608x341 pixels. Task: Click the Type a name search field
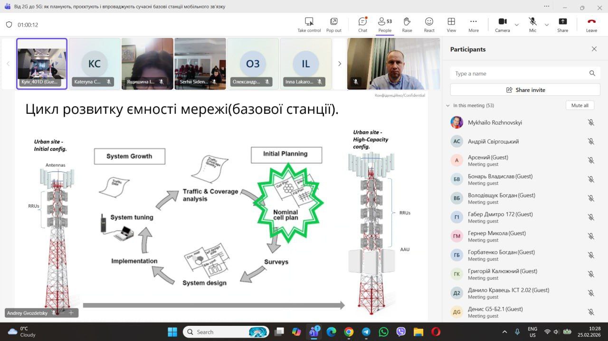(x=520, y=74)
